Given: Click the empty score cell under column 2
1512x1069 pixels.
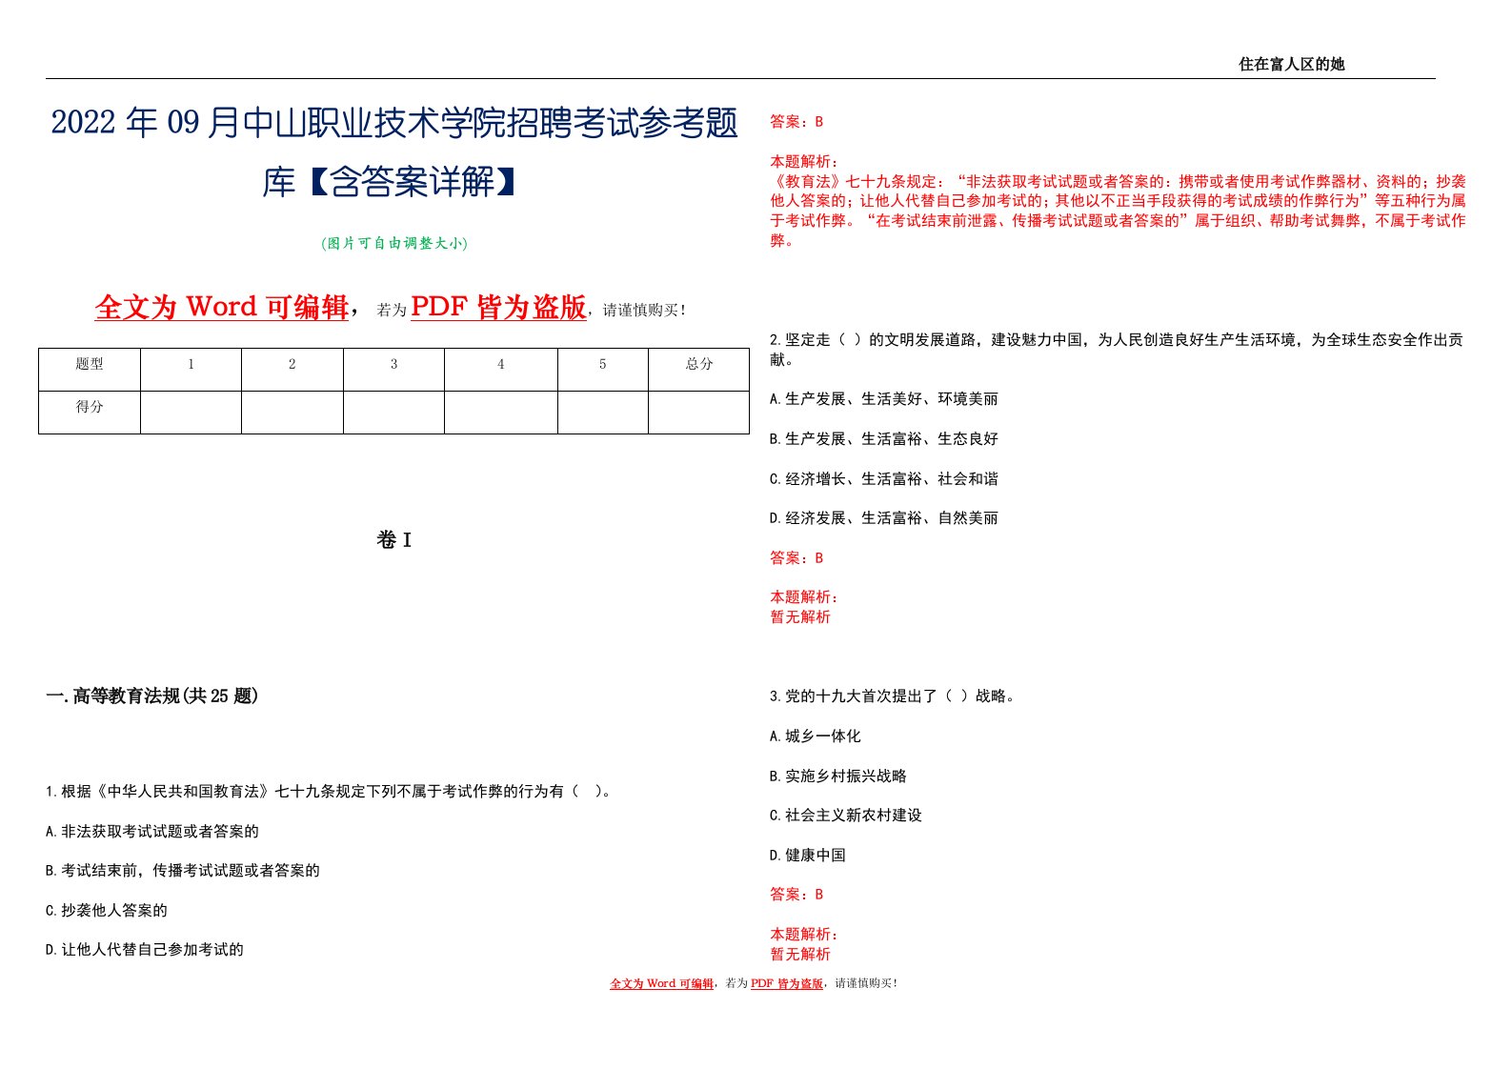Looking at the screenshot, I should (x=292, y=412).
